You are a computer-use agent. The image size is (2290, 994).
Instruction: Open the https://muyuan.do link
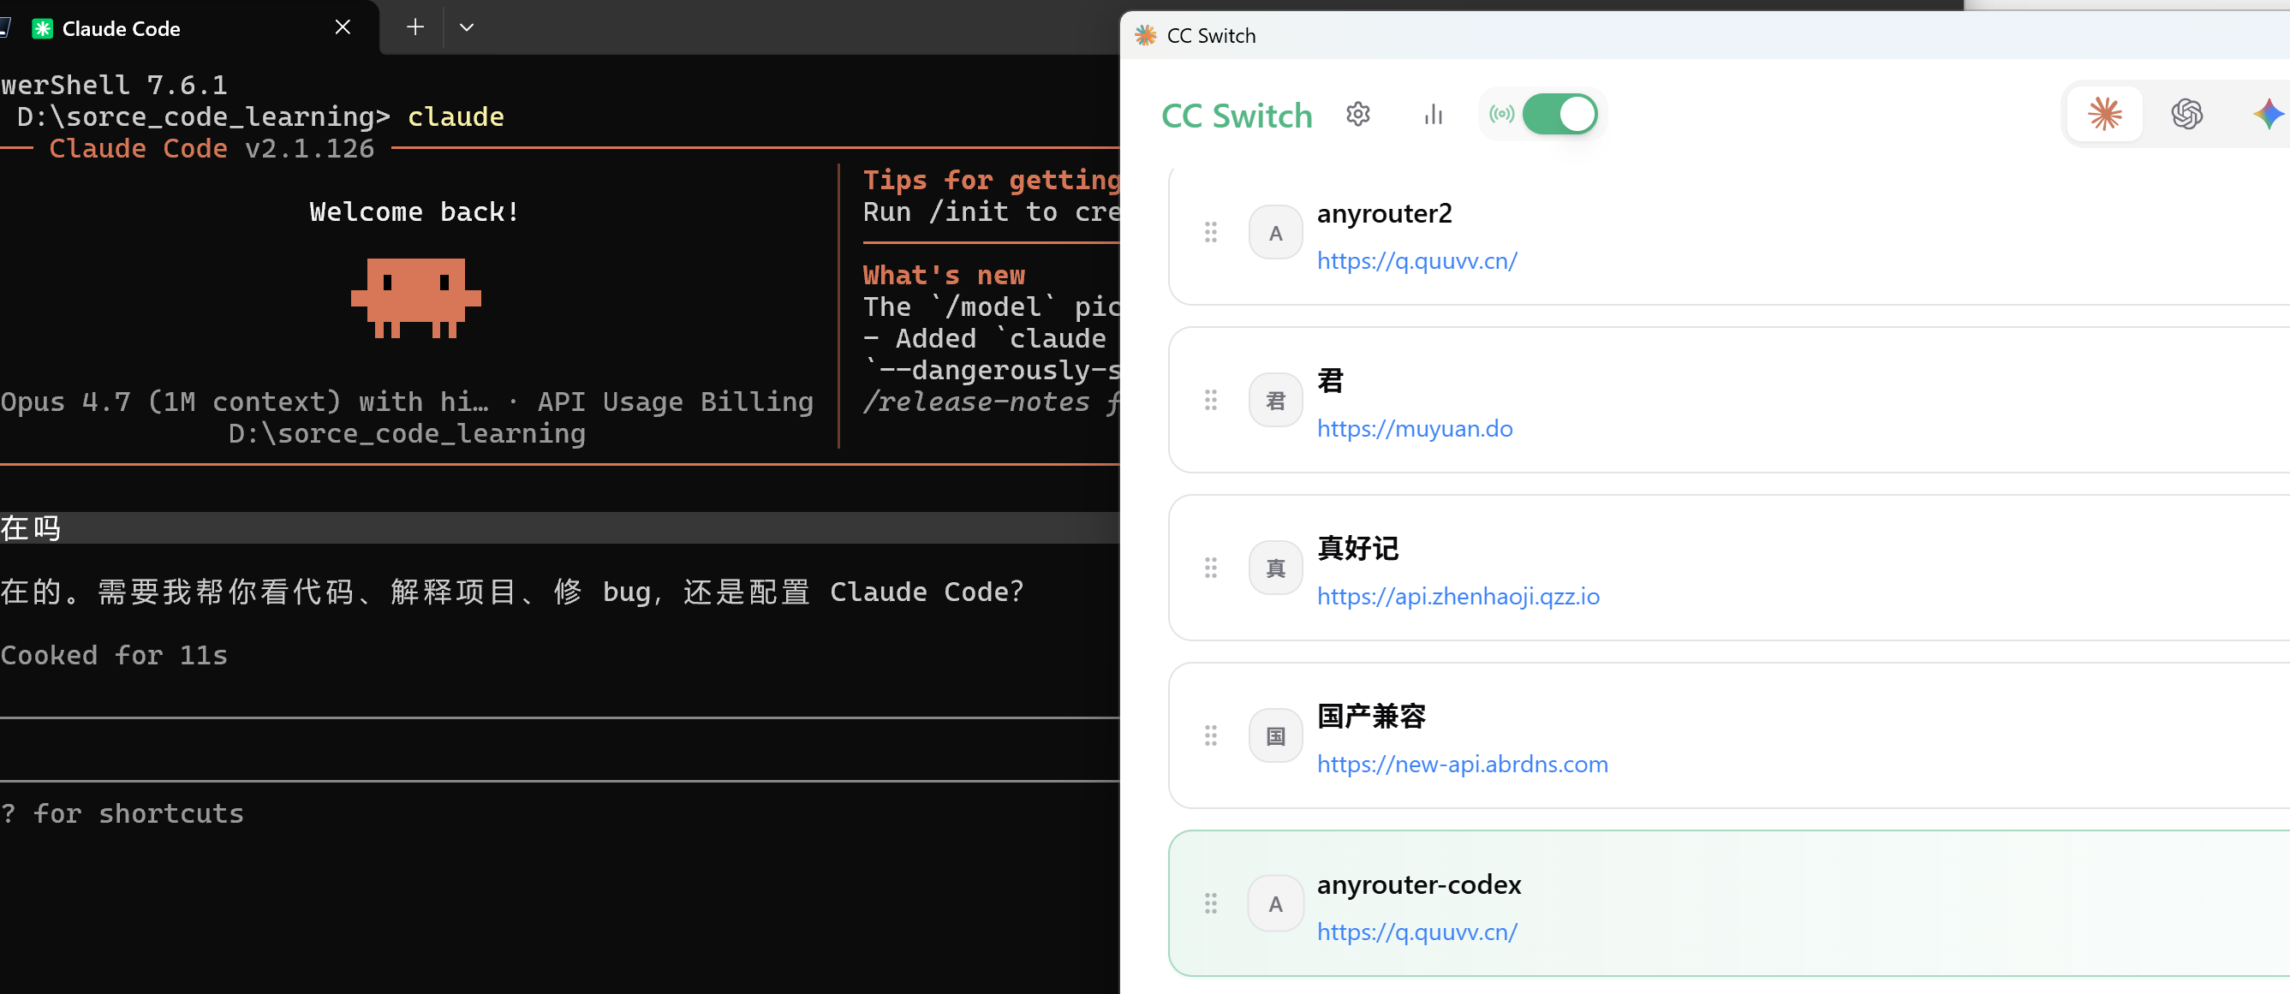click(x=1415, y=429)
